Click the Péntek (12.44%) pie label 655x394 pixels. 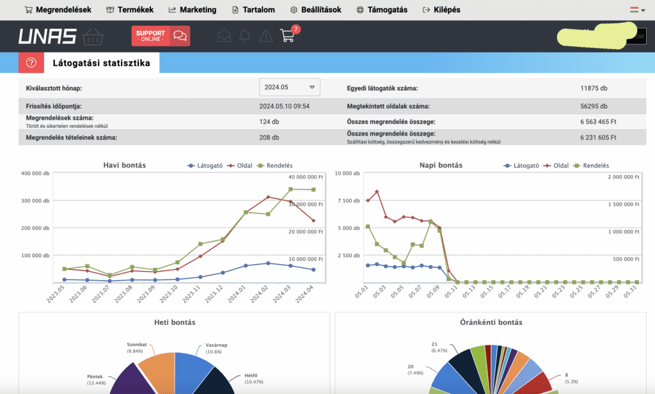(x=96, y=379)
